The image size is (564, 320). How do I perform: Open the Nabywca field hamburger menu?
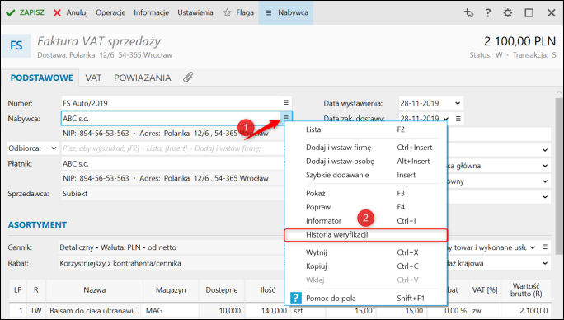tap(285, 118)
